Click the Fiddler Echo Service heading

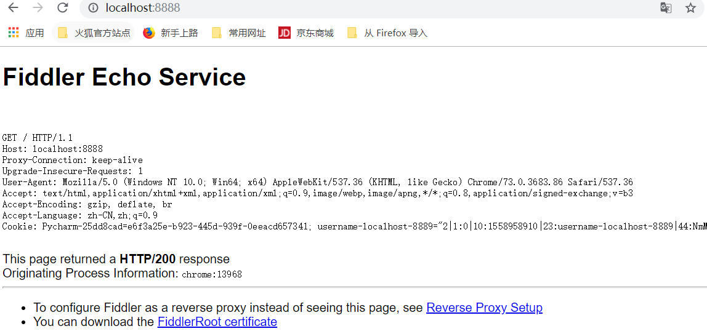[124, 77]
